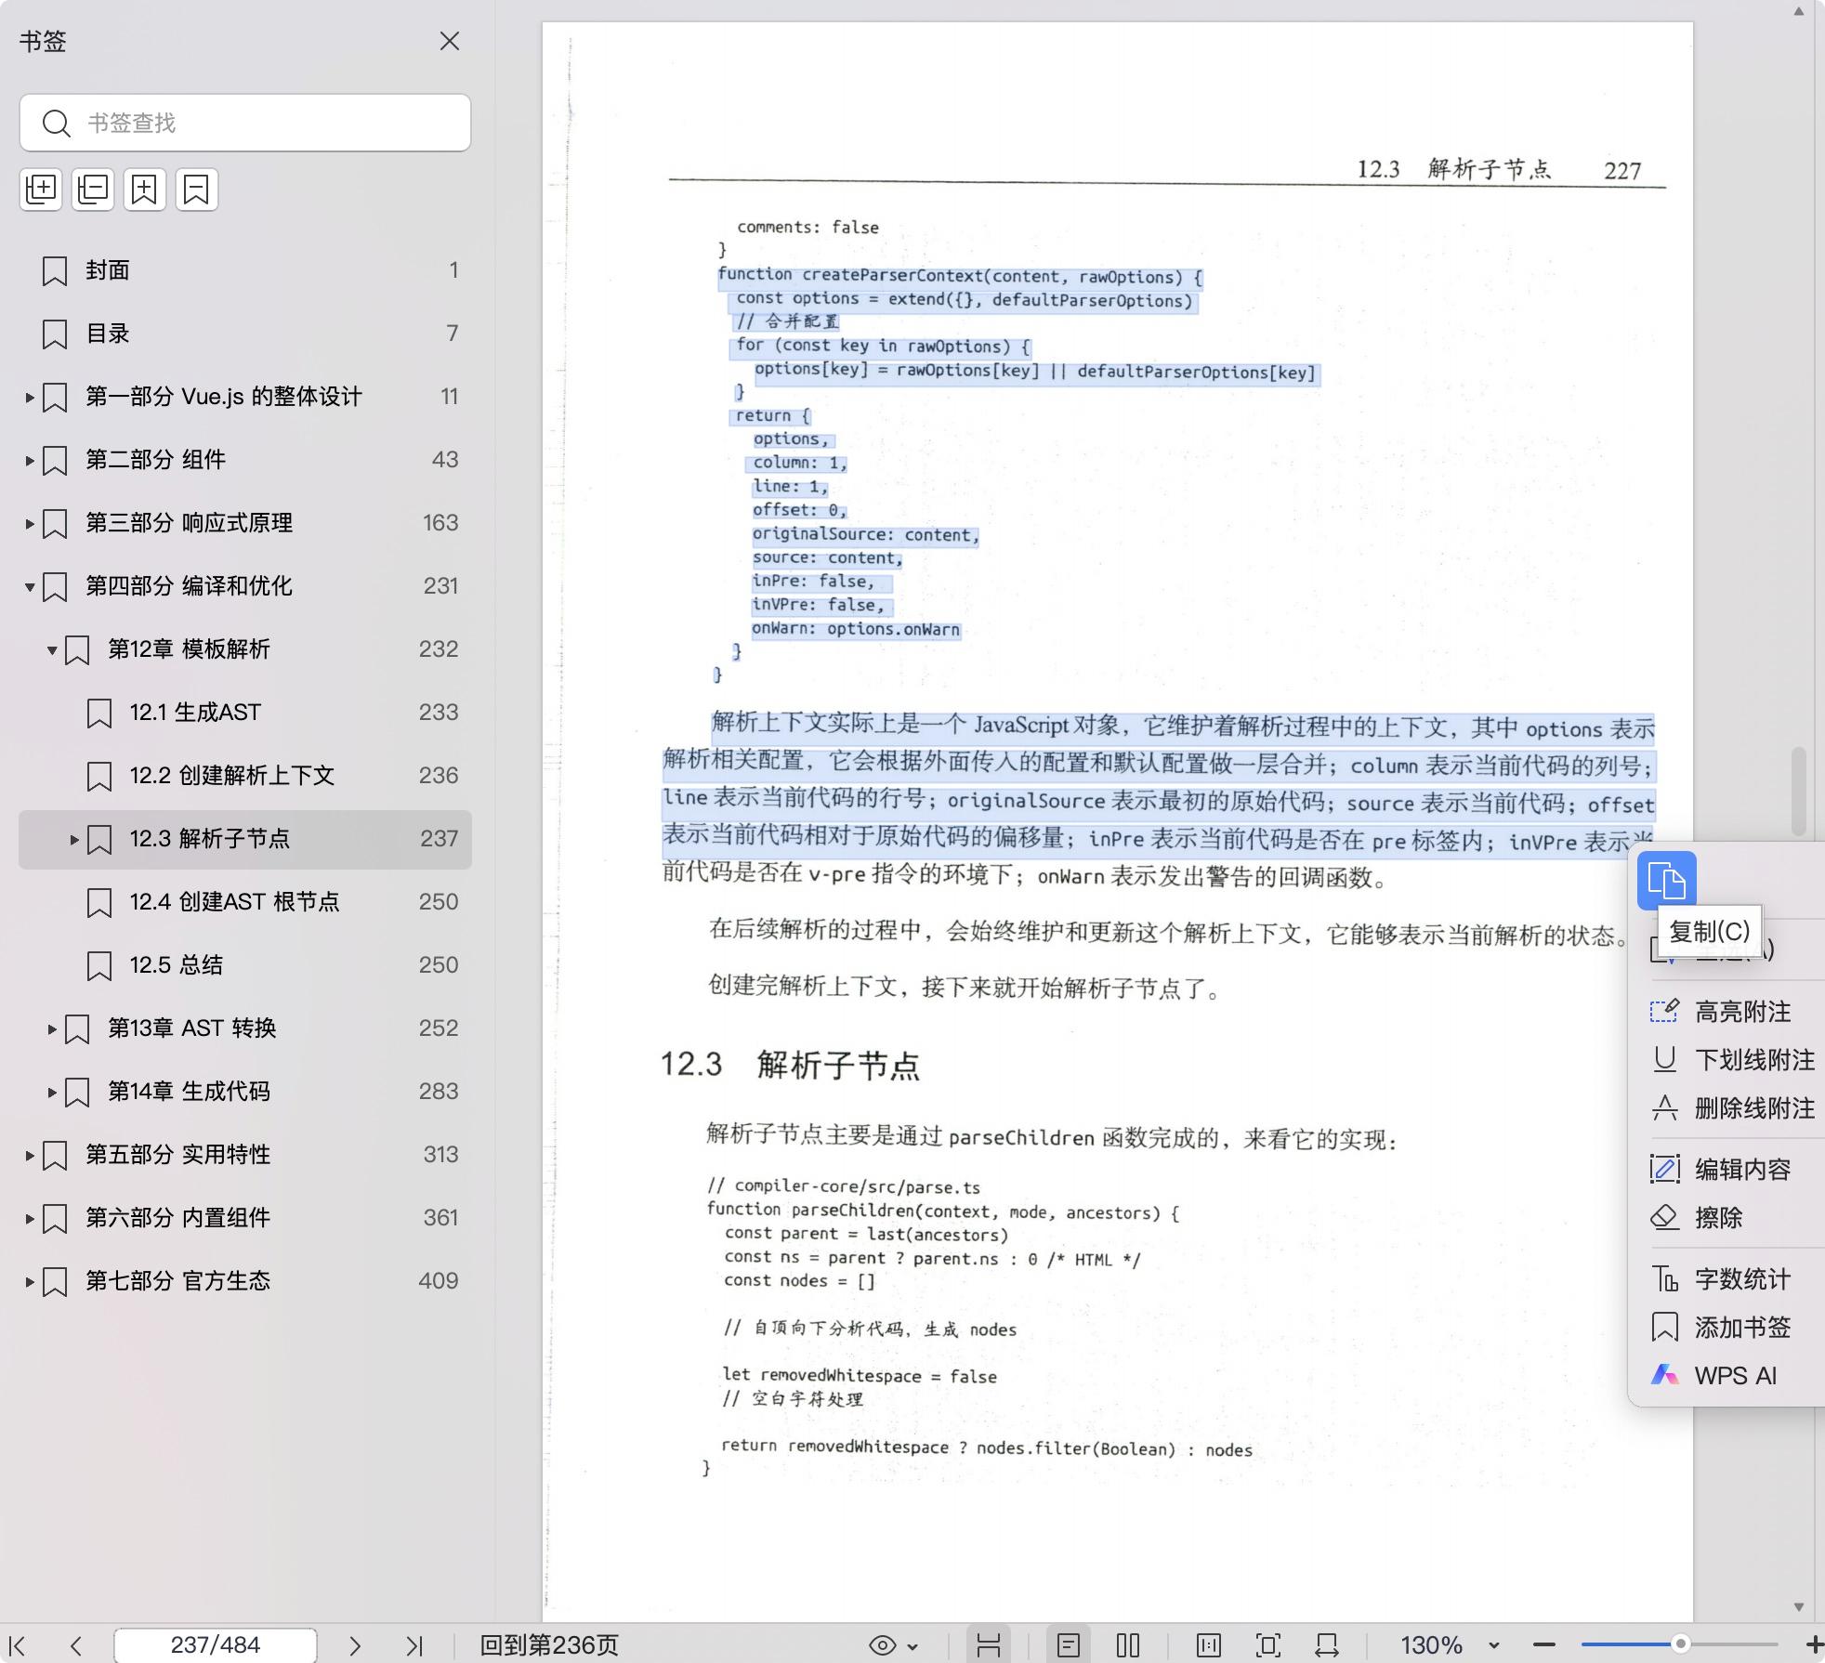
Task: Expand 第七部分 官方生态 bookmark
Action: point(30,1282)
